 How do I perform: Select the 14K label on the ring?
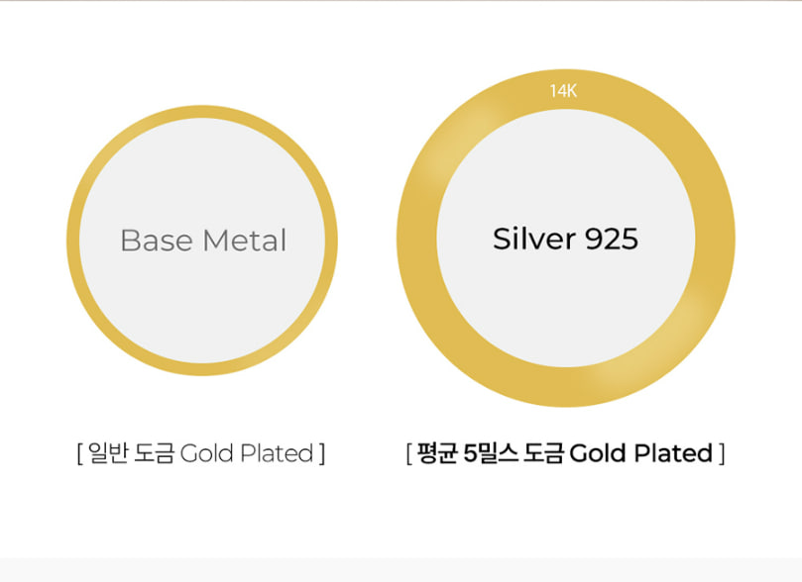563,91
